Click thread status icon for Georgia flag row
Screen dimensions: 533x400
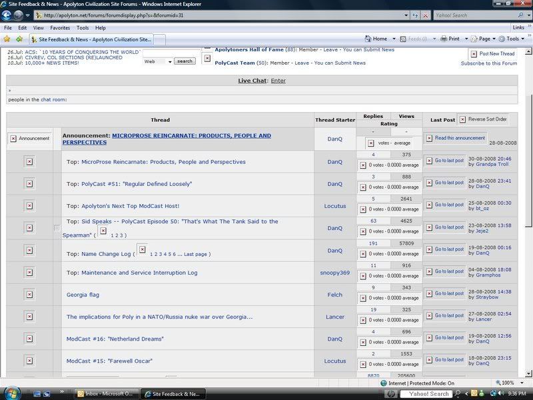pos(29,295)
